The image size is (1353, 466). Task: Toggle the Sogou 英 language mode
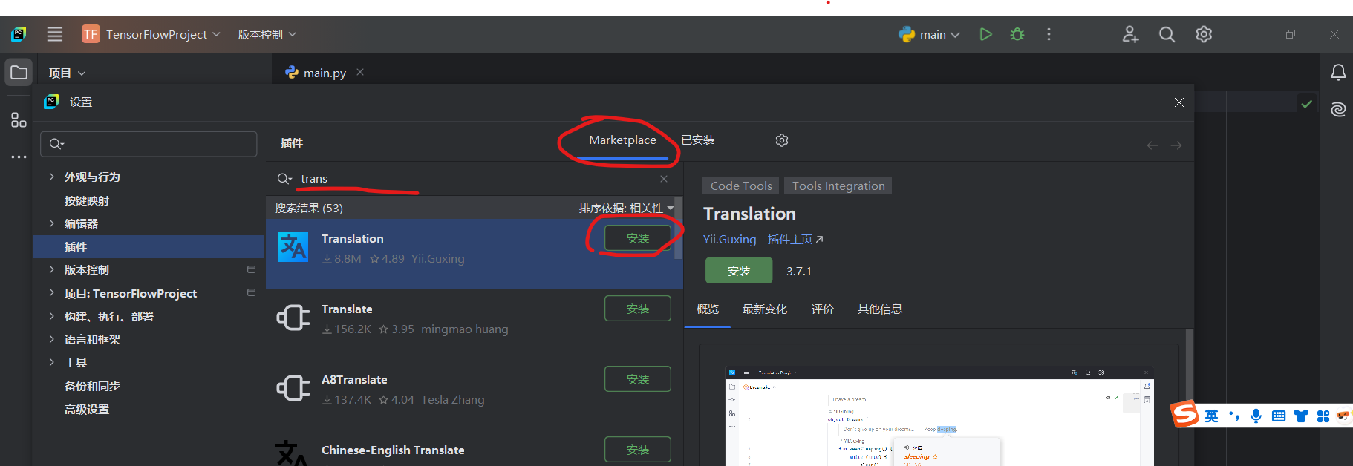1211,416
